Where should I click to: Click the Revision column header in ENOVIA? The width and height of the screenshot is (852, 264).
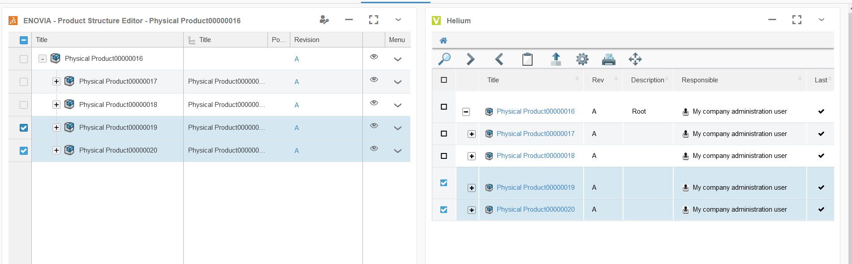coord(307,40)
